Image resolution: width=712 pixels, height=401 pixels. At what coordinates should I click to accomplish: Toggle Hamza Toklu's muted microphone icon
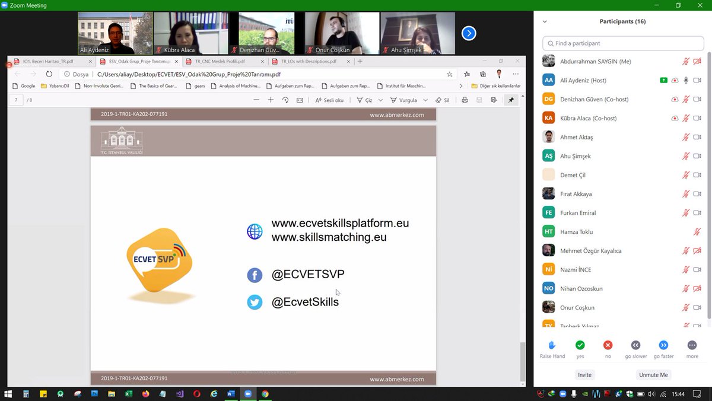pyautogui.click(x=697, y=232)
